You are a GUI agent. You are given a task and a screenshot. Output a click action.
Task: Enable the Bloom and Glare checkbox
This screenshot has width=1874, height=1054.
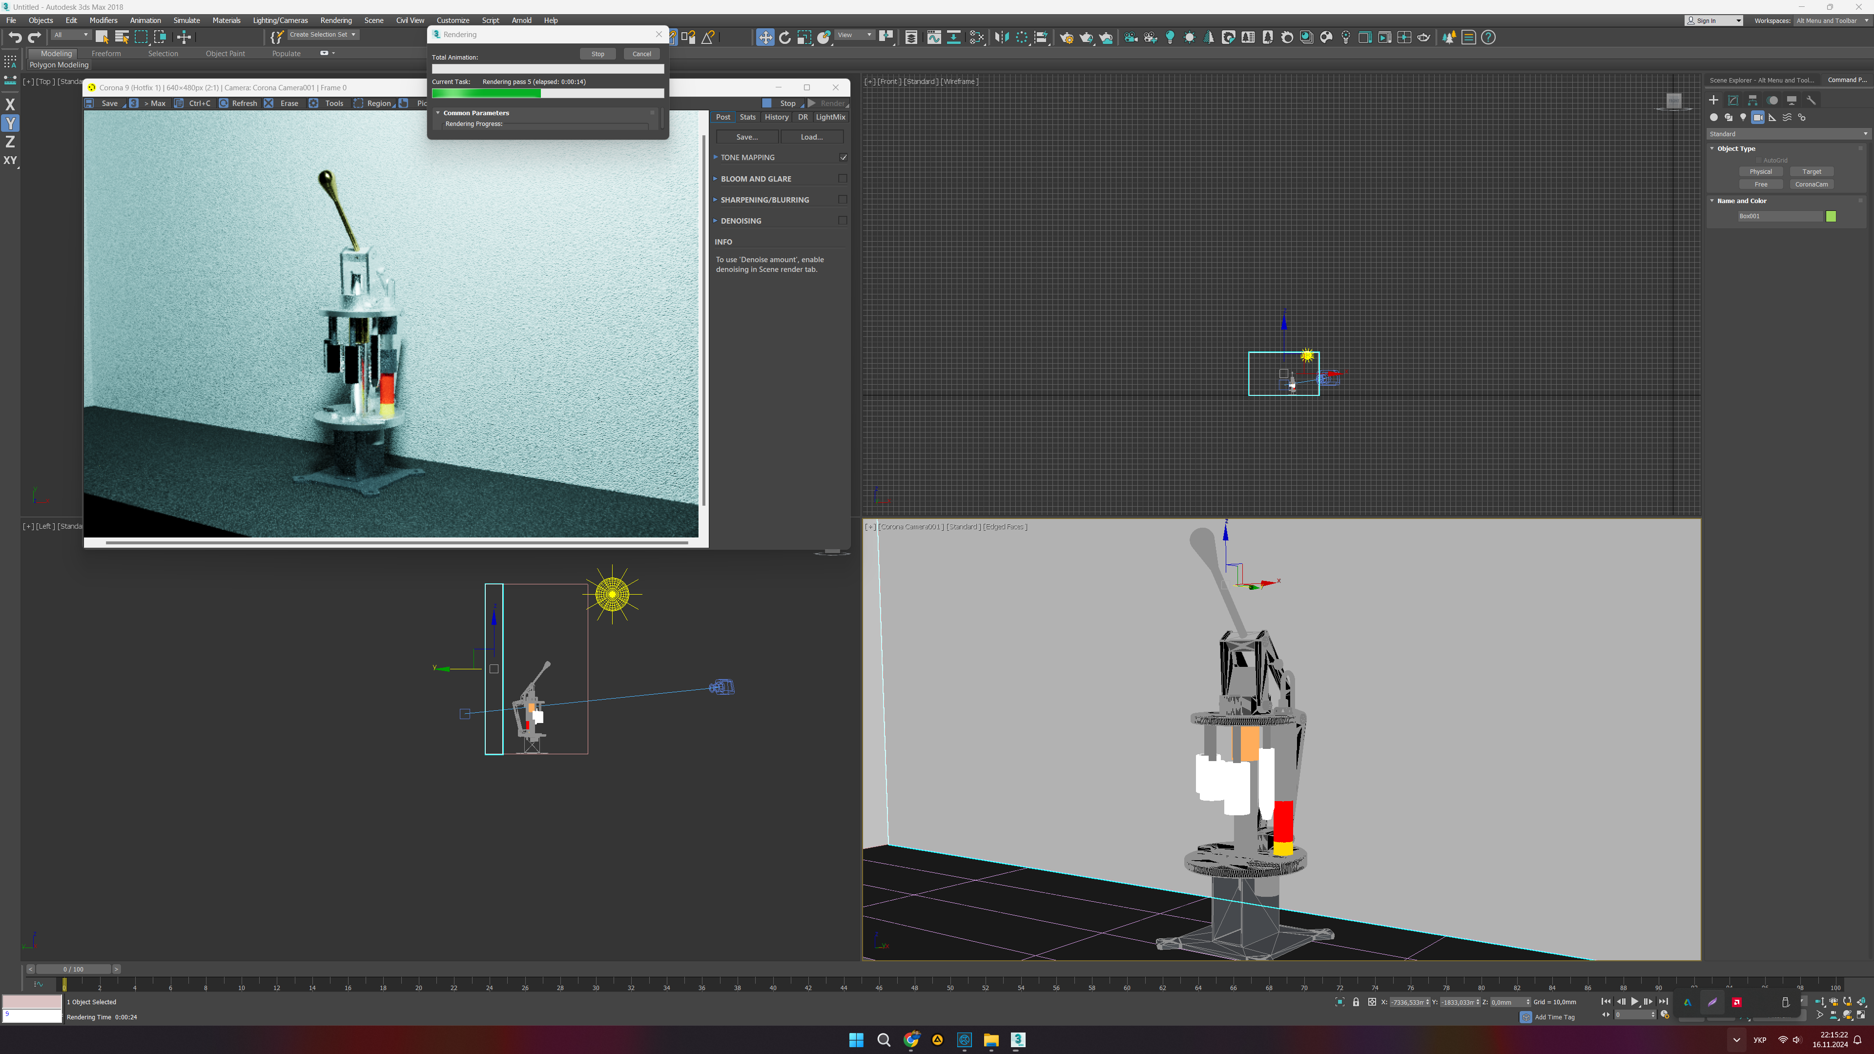843,178
